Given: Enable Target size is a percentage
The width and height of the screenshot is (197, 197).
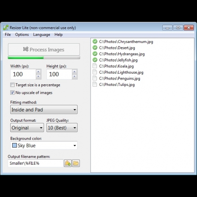Looking at the screenshot, I should pos(12,85).
